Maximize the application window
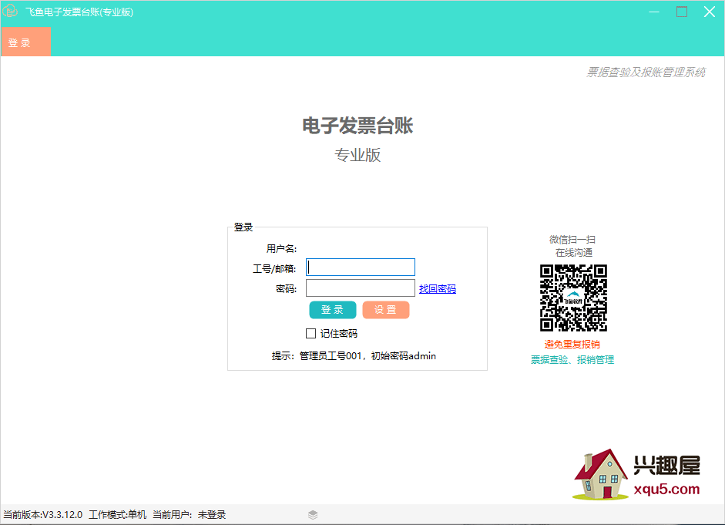Screen dimensions: 725x525 [681, 12]
